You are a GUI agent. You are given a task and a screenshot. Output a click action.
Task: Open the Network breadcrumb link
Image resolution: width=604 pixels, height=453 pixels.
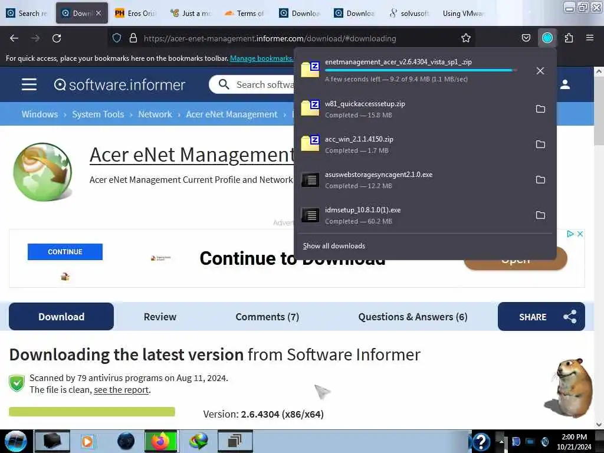coord(155,114)
